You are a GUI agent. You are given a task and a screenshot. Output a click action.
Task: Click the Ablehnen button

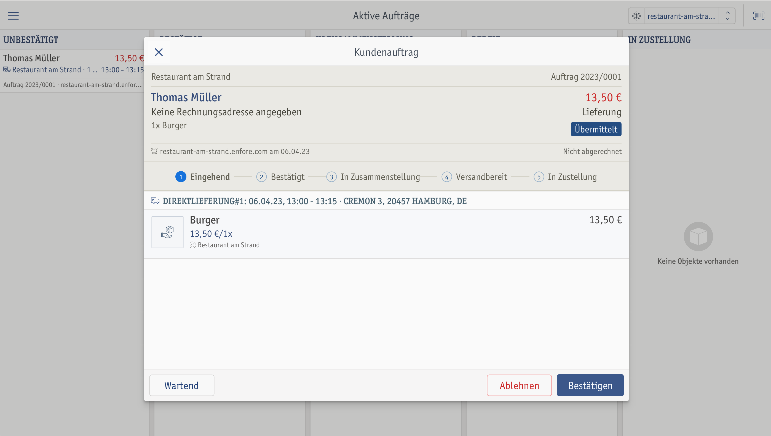pos(519,386)
